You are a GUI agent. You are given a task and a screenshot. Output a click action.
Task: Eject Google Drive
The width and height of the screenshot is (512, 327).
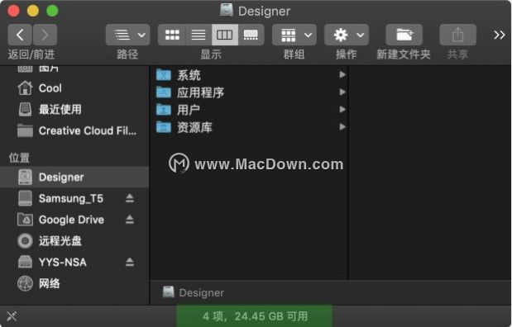130,220
